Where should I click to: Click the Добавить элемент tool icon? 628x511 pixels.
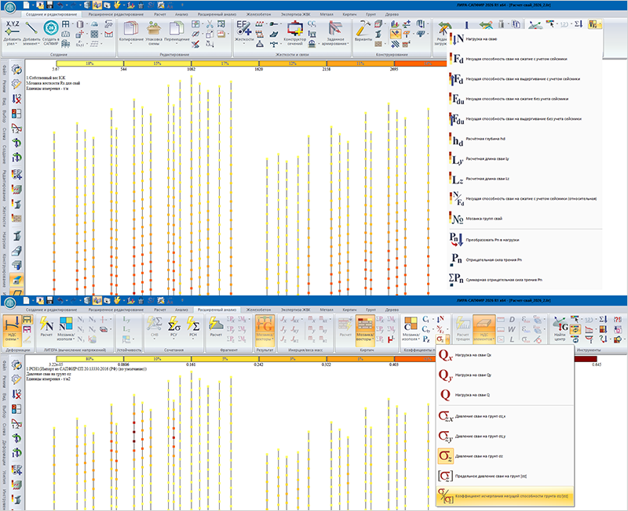(31, 28)
